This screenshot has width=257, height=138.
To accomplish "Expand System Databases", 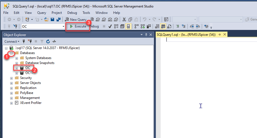I will tap(17, 58).
